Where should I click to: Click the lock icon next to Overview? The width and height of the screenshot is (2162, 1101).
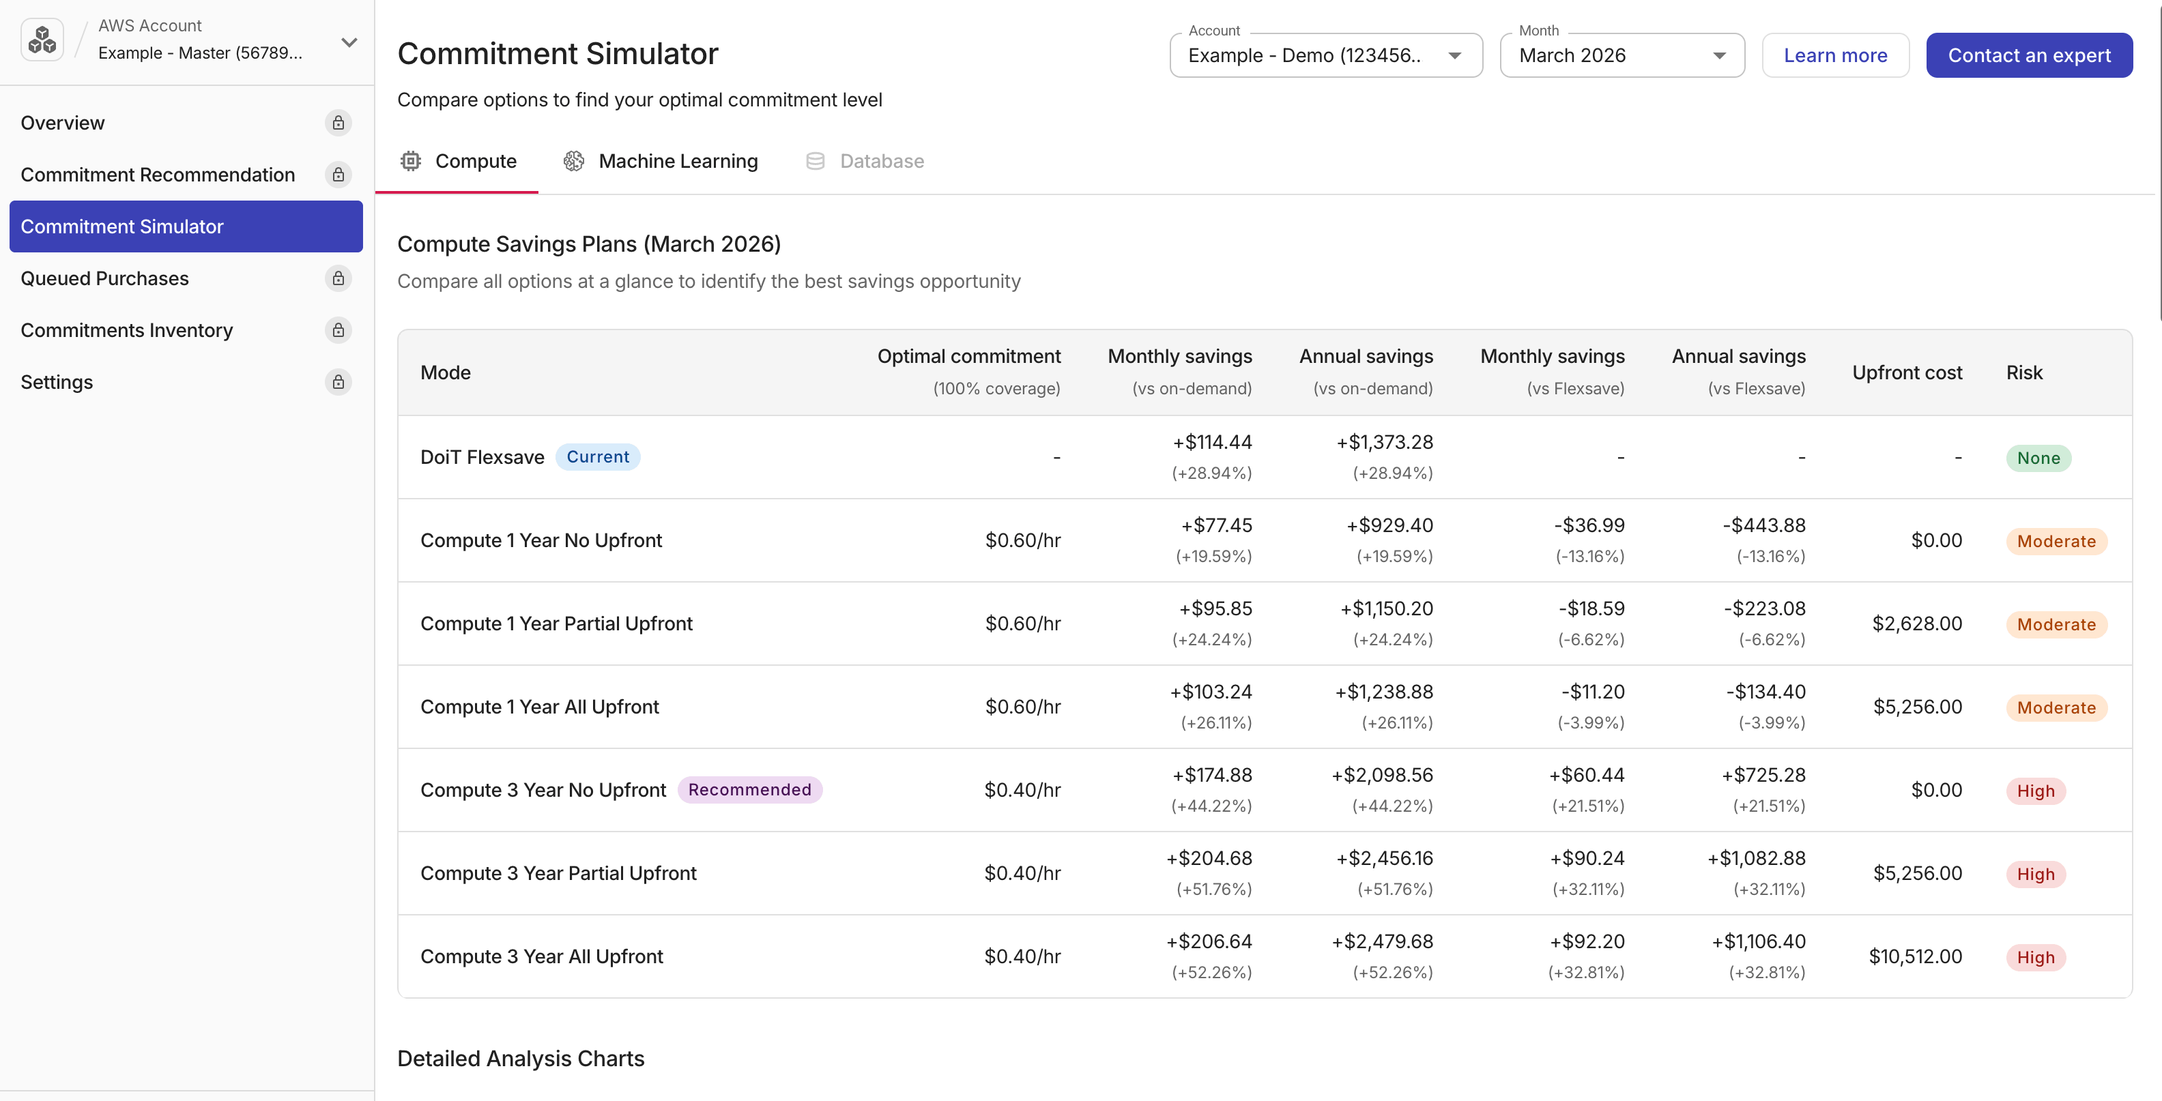[x=338, y=123]
